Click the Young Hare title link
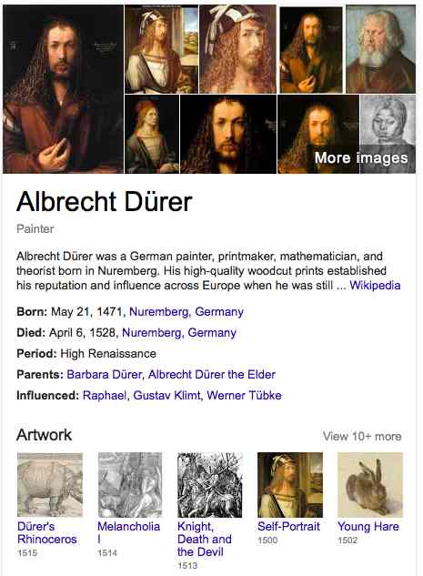This screenshot has height=576, width=423. coord(368,527)
